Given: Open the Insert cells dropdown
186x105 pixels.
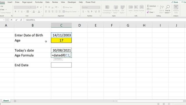Looking at the screenshot, I should coord(130,9).
